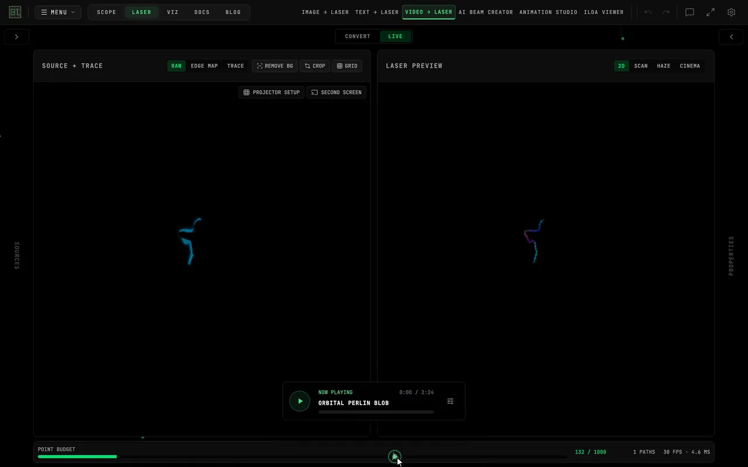Select RAW source view

tap(176, 66)
